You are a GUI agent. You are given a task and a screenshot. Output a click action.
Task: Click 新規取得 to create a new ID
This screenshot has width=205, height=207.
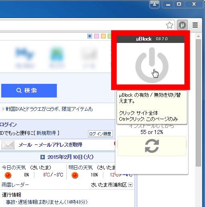point(46,133)
